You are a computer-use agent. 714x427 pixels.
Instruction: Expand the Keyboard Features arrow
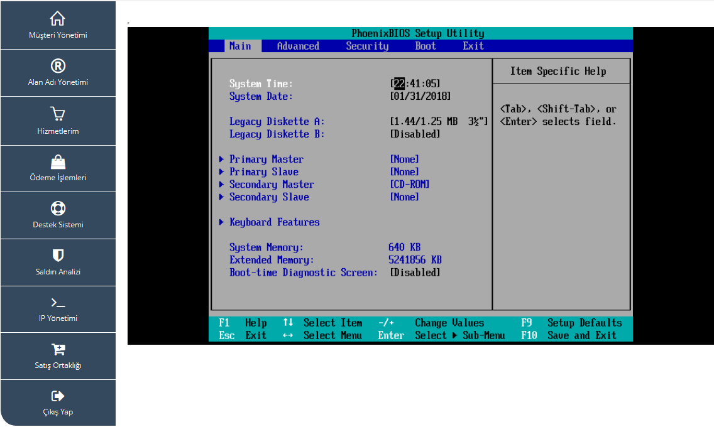[x=221, y=222]
